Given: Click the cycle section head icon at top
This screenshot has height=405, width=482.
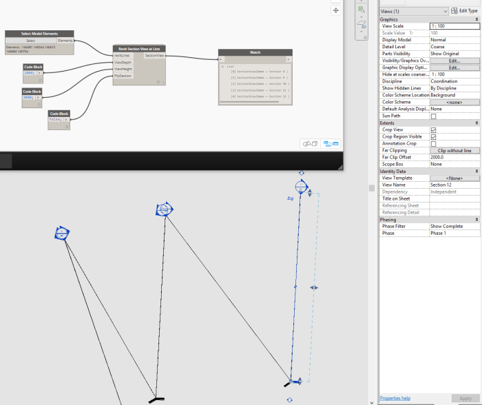Looking at the screenshot, I should (x=301, y=173).
